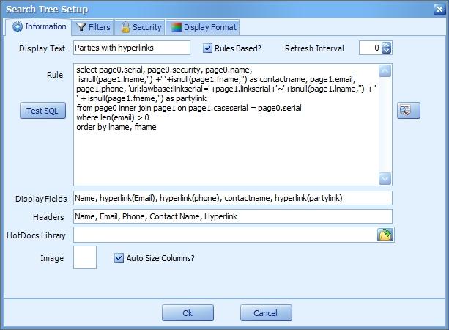Click the Rule scrollbar down arrow

click(x=385, y=179)
